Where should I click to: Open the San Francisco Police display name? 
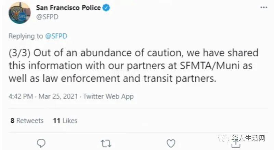pyautogui.click(x=68, y=8)
